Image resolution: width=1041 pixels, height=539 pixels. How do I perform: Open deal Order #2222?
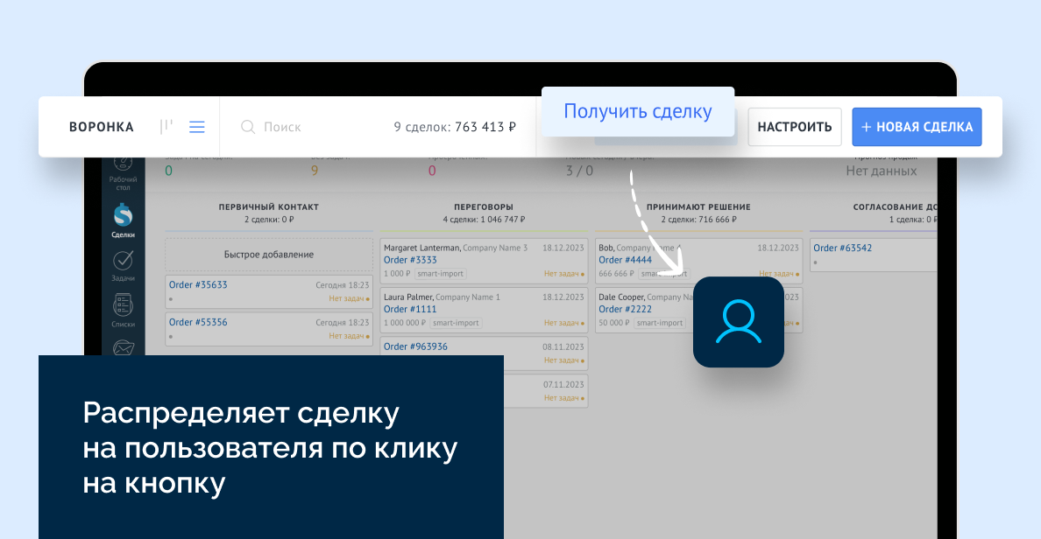(x=626, y=309)
